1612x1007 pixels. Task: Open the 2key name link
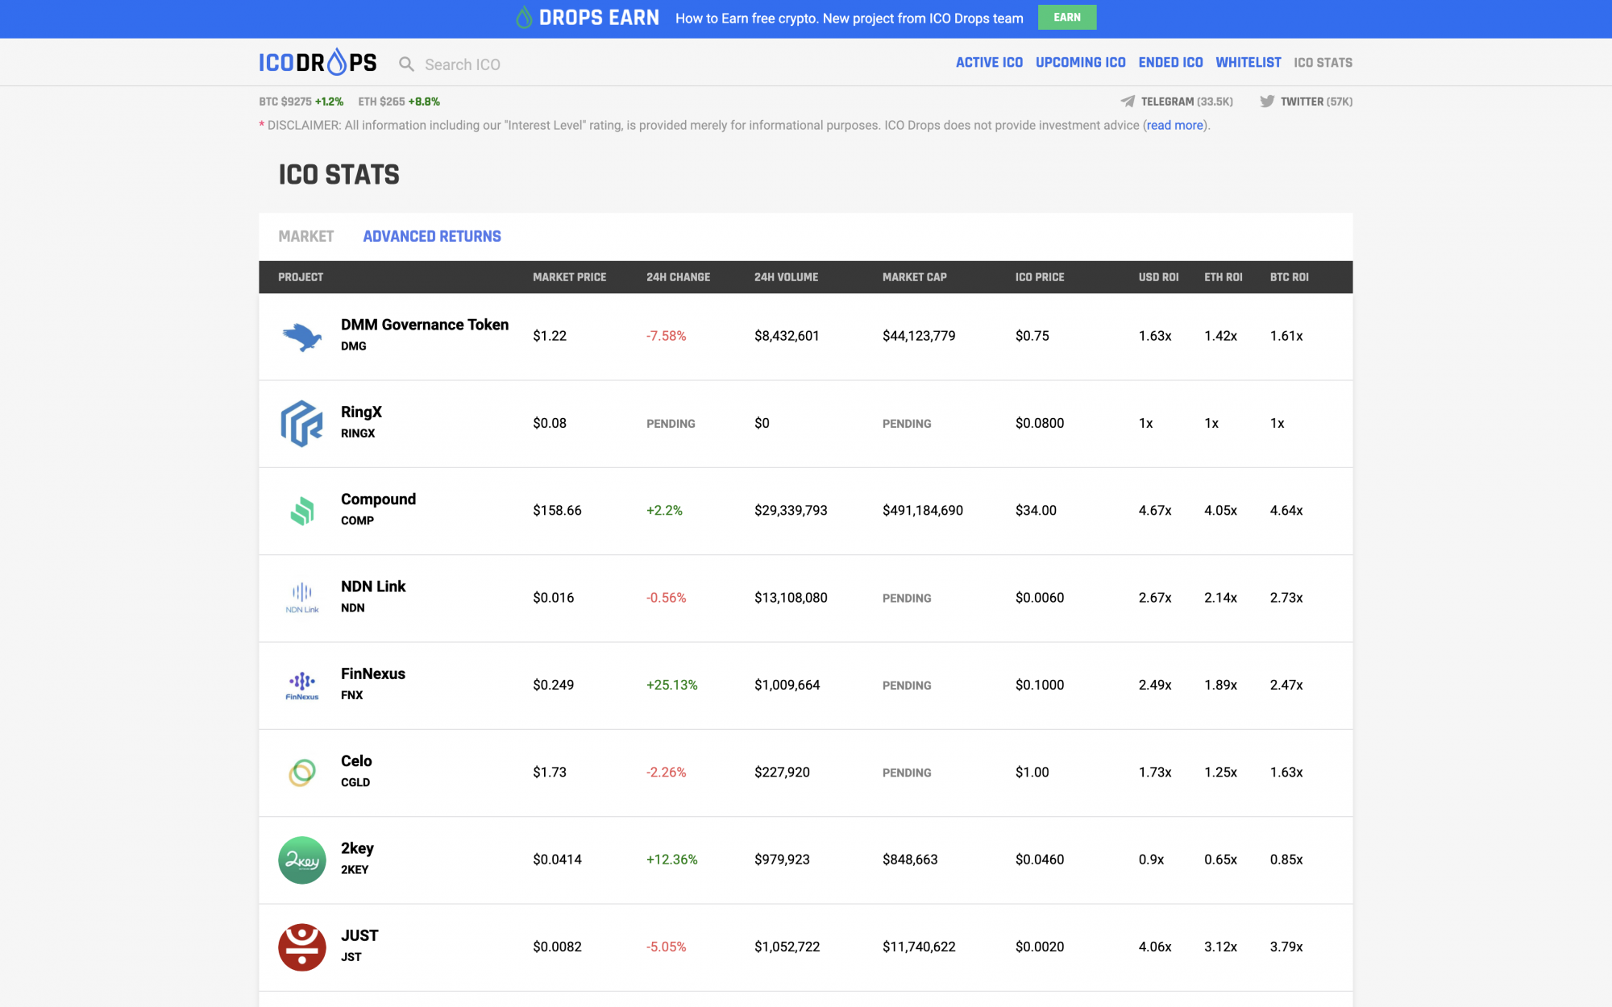click(x=357, y=848)
